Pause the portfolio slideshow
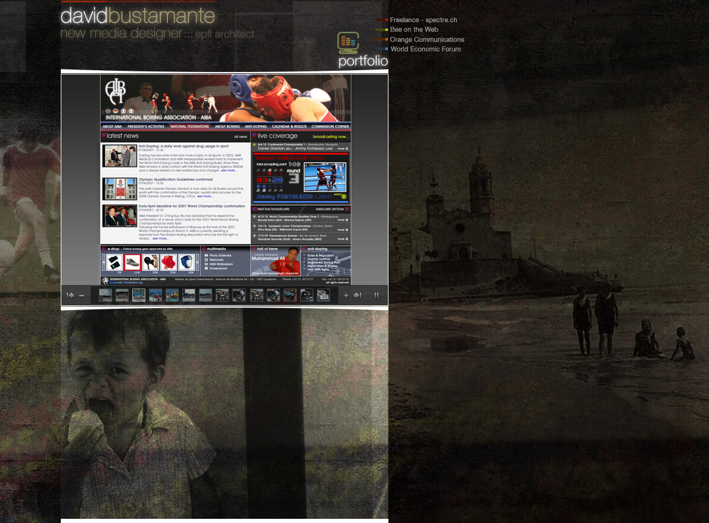This screenshot has height=523, width=709. (376, 295)
